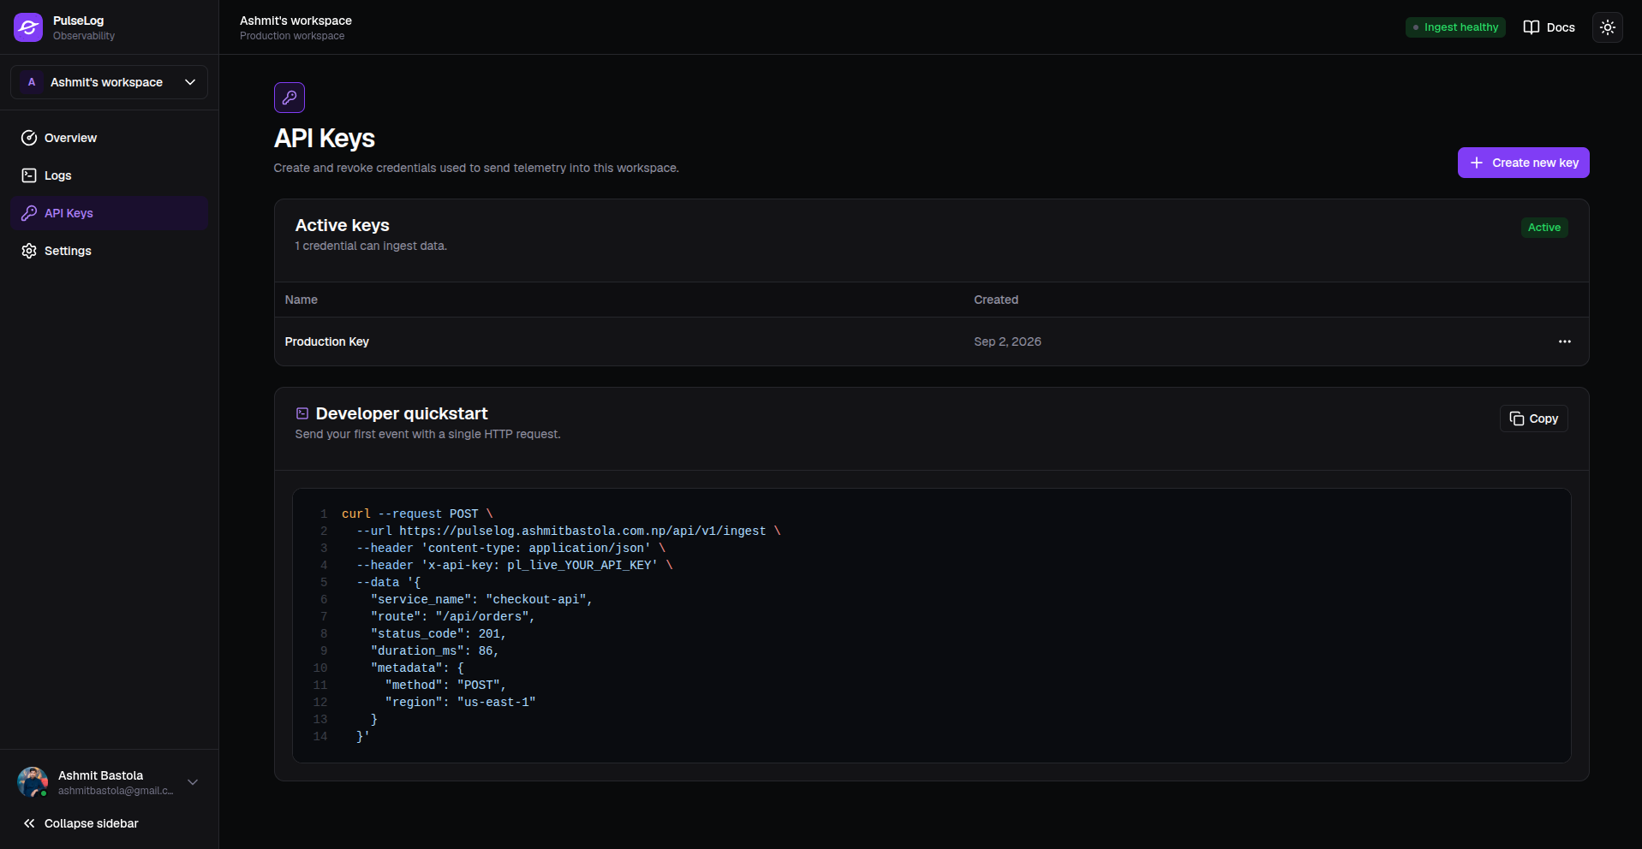Click the x-api-key header code line

pyautogui.click(x=515, y=565)
